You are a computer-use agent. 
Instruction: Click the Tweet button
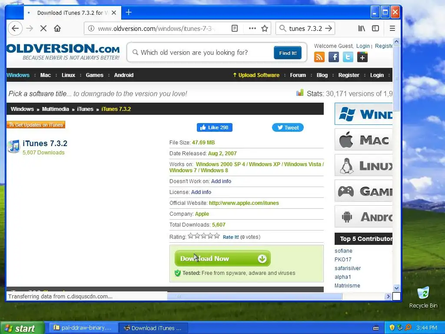[x=288, y=127]
